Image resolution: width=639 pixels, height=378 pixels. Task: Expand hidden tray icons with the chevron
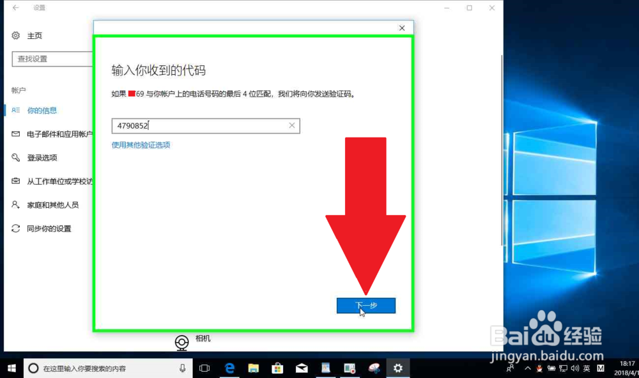(527, 368)
